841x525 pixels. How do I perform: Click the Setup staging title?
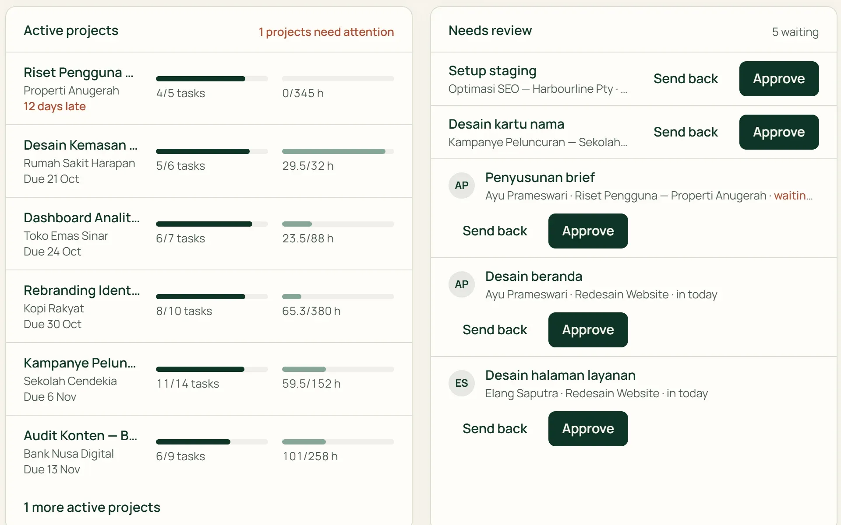[x=492, y=71]
